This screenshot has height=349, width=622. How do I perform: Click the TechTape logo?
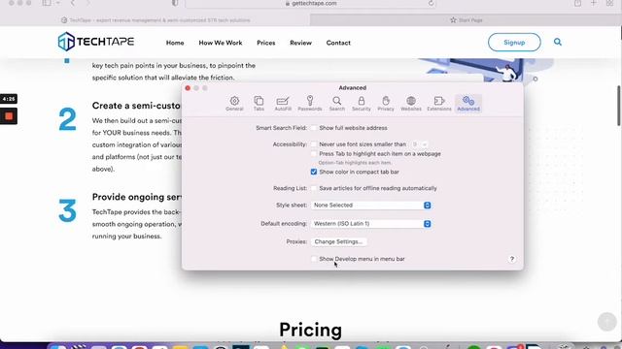[96, 42]
